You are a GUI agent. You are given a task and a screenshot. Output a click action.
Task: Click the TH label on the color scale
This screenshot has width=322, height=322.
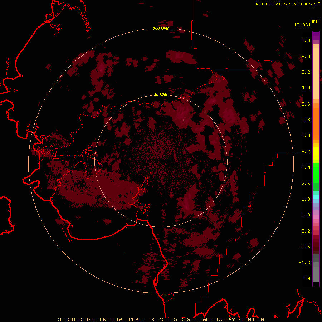[x=307, y=279]
